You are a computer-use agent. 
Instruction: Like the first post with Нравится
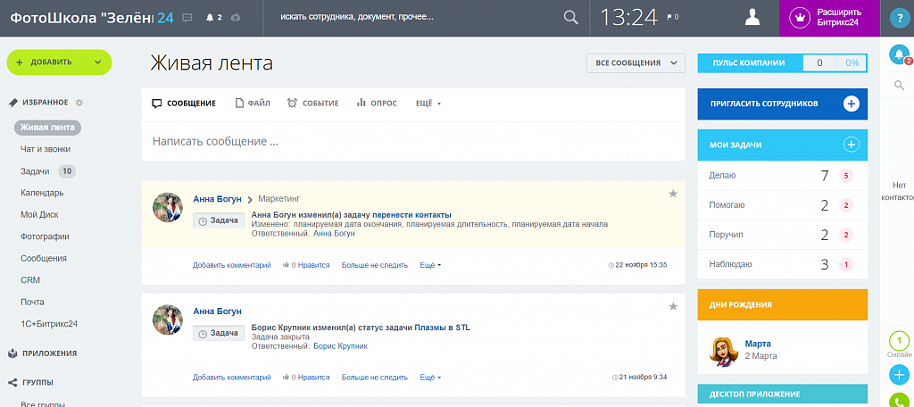306,265
